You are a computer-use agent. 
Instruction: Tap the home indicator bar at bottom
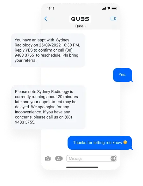click(82, 167)
